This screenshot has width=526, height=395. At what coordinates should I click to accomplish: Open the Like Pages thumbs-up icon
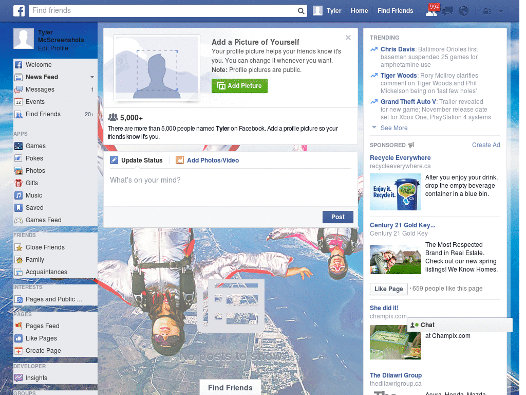tap(18, 338)
